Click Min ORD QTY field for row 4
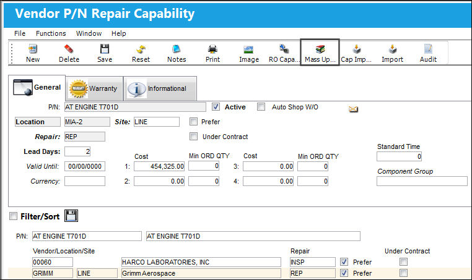This screenshot has height=280, width=472. pos(313,181)
